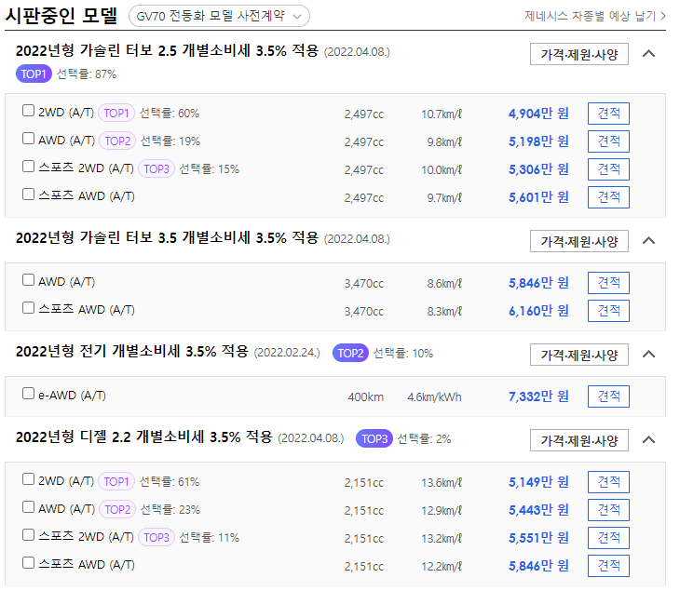Open 가격·제원·사양 for 가솔린 터보 2.5
The width and height of the screenshot is (680, 591).
pos(579,54)
